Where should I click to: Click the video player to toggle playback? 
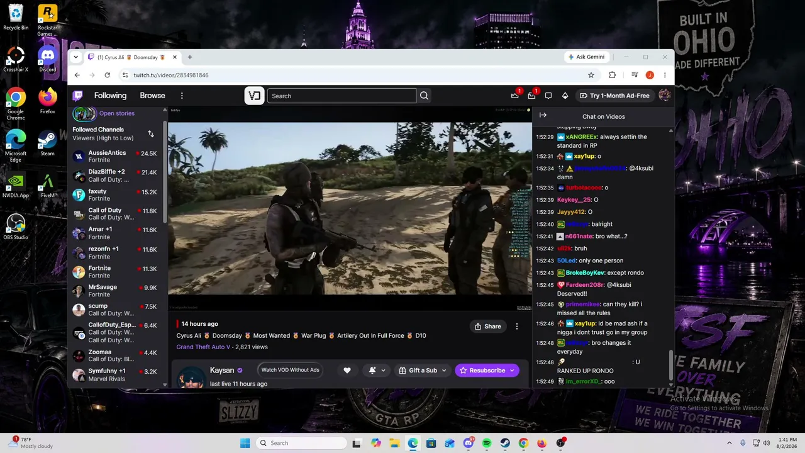tap(350, 208)
